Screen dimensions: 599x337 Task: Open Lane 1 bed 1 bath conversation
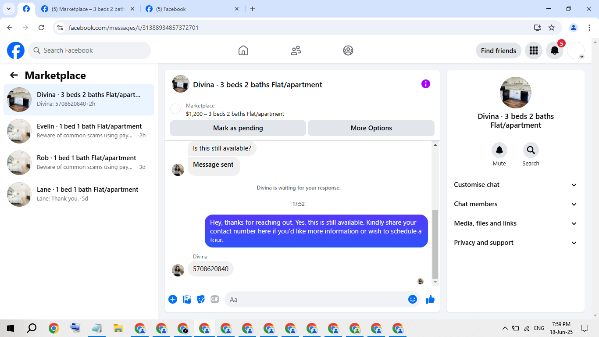coord(79,194)
